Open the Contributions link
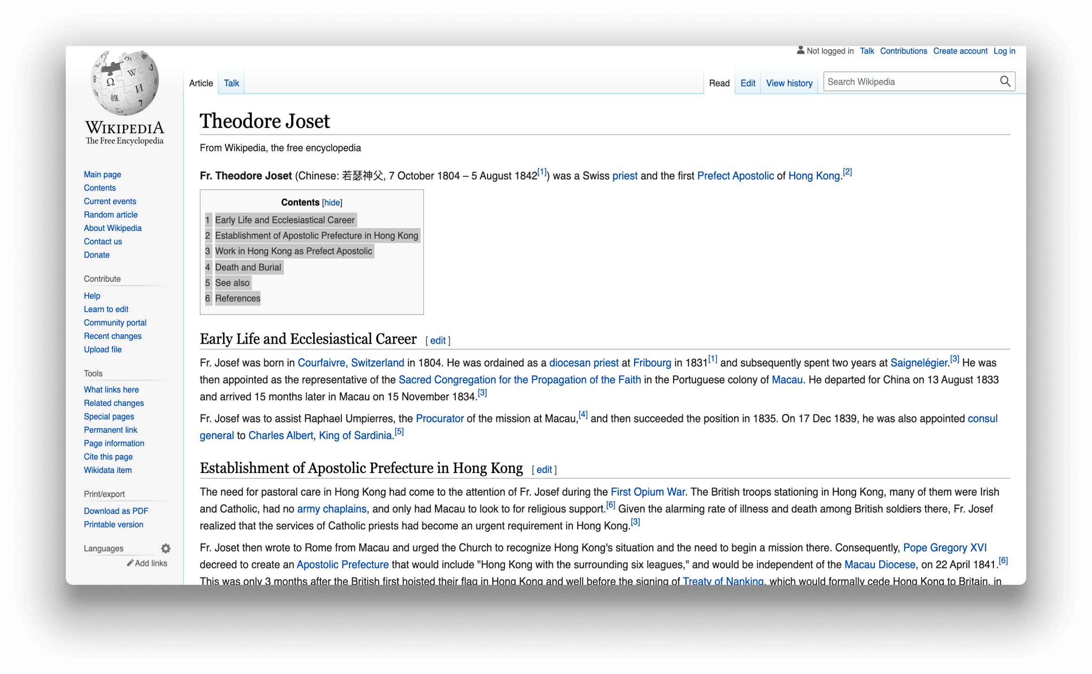 903,51
